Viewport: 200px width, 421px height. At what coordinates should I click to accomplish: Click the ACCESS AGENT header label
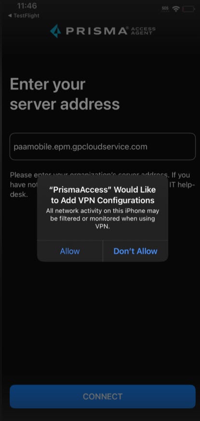(143, 31)
